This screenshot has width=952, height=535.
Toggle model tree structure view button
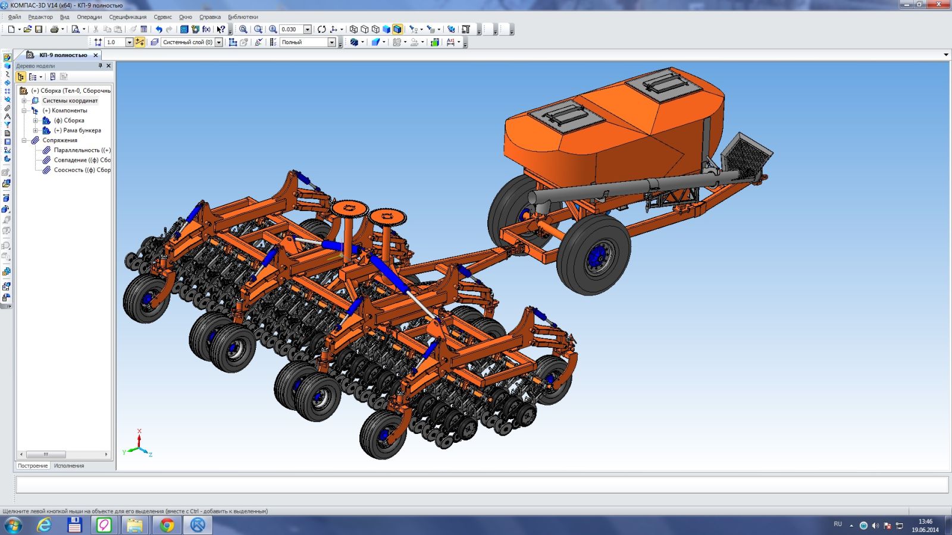pos(21,77)
